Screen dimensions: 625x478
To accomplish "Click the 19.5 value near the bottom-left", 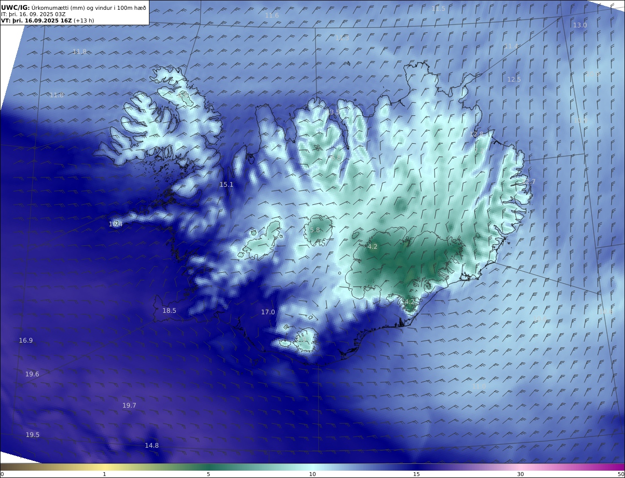I will point(33,435).
